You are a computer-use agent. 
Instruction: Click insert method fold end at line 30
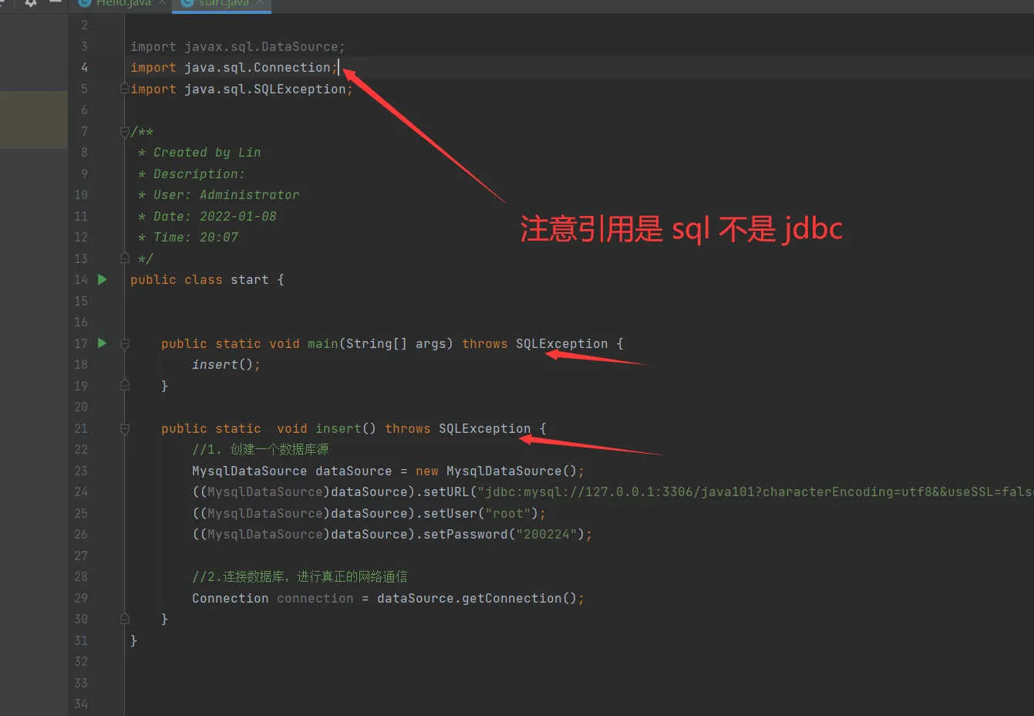pos(125,619)
